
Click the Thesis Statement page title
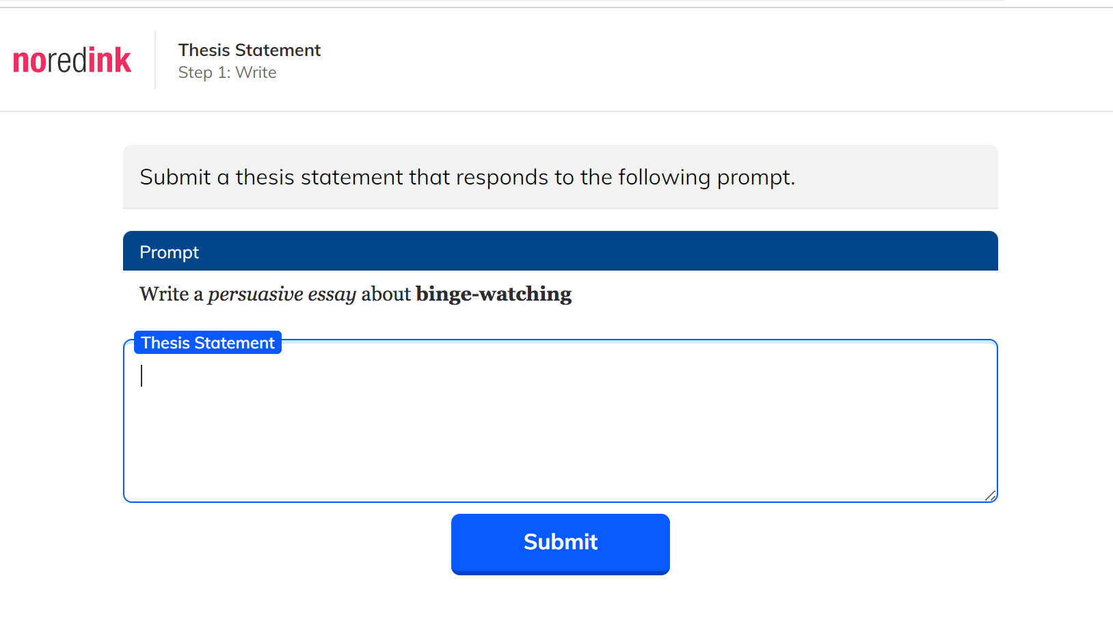coord(250,51)
